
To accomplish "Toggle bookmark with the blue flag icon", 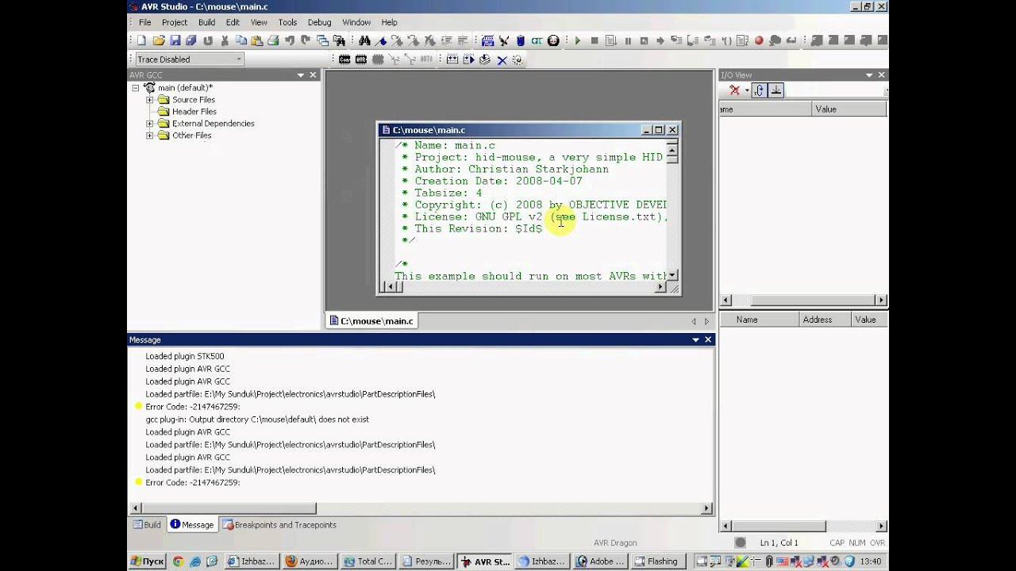I will pos(381,40).
